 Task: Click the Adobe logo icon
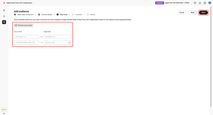[x=4, y=3]
